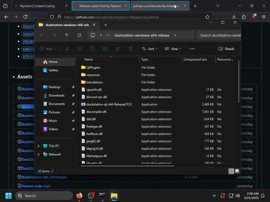Show hidden breadcrumb path ellipsis

coord(108,35)
